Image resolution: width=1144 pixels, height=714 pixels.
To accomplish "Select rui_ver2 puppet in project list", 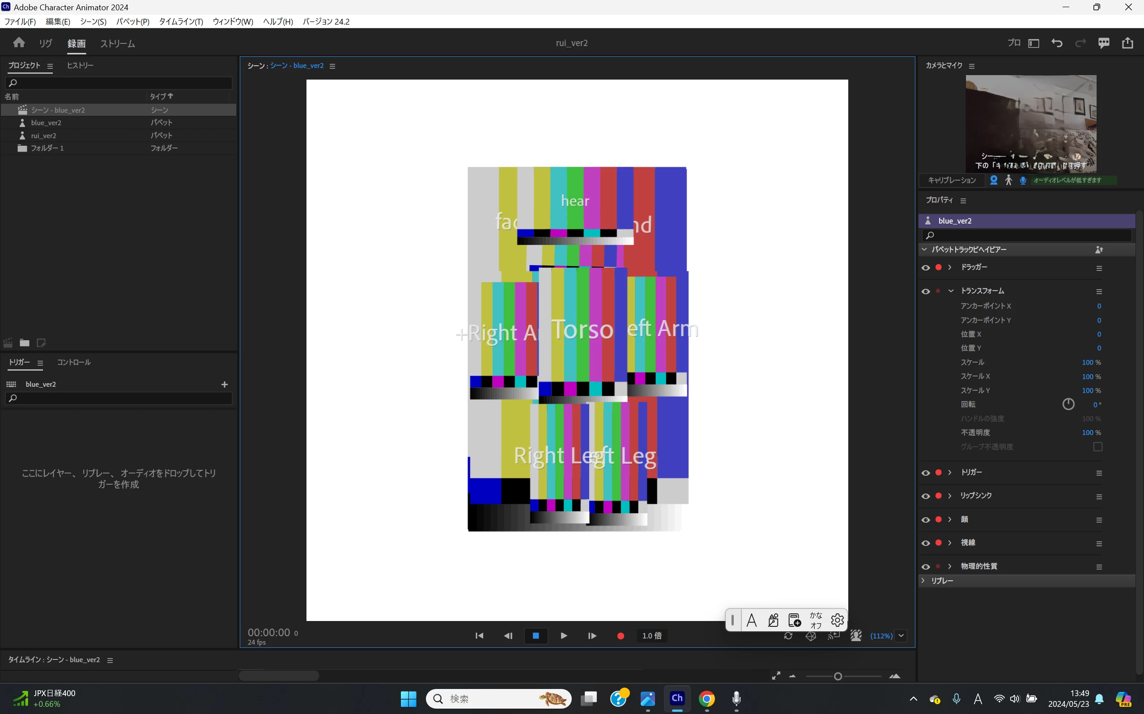I will pos(43,135).
